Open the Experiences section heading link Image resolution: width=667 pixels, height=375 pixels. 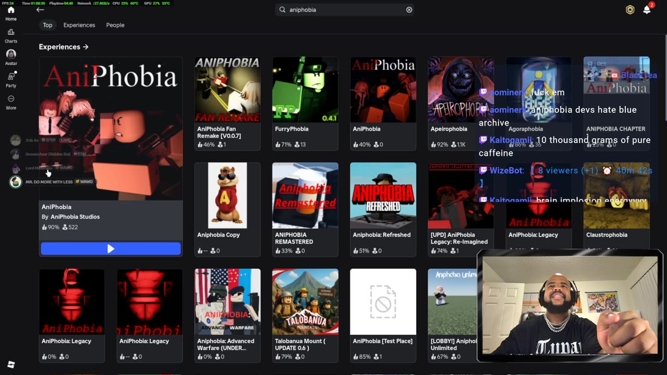click(64, 47)
